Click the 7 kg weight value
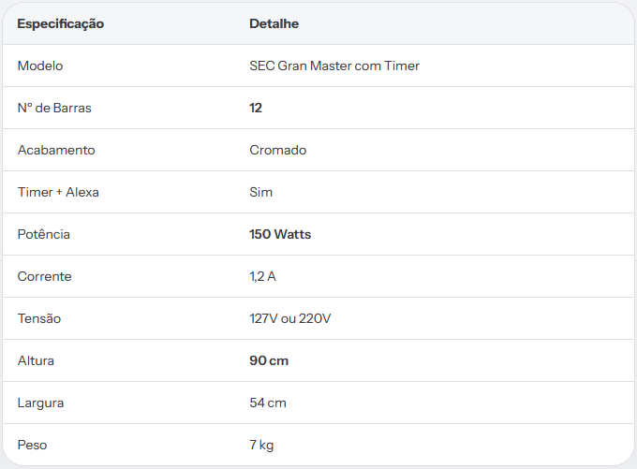637x469 pixels. (261, 446)
